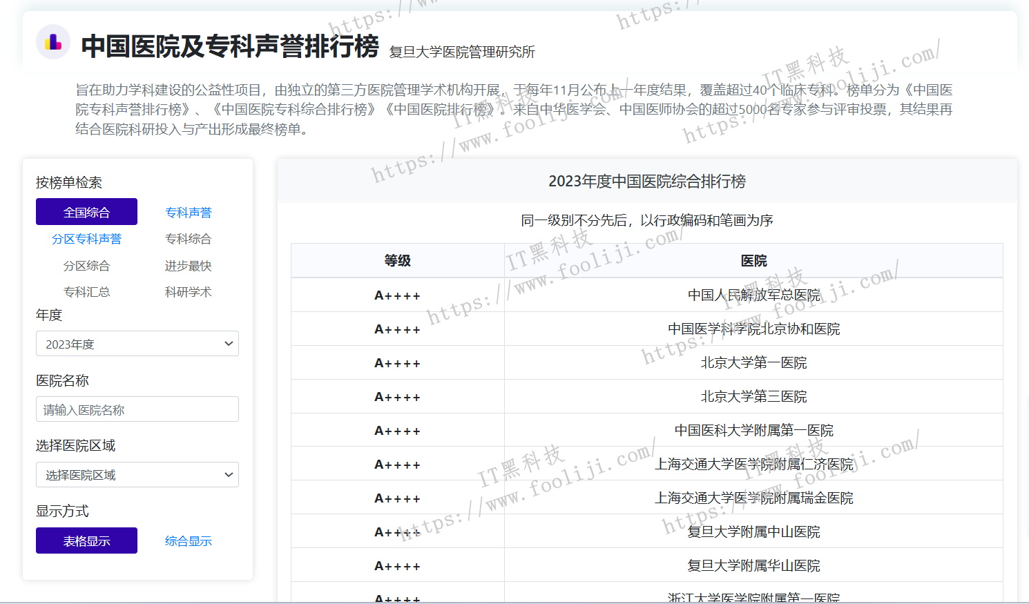Click the 专科汇总 filter button
Screen dimensions: 1029x604
pos(86,291)
